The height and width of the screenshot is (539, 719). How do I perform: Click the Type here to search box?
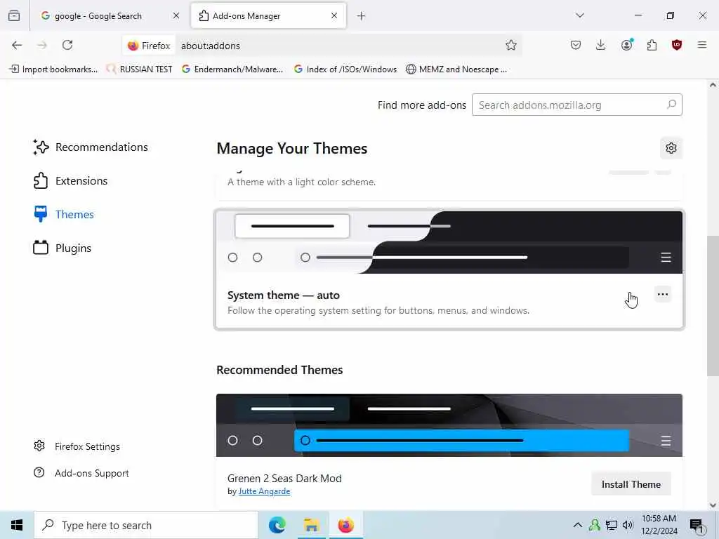(146, 525)
